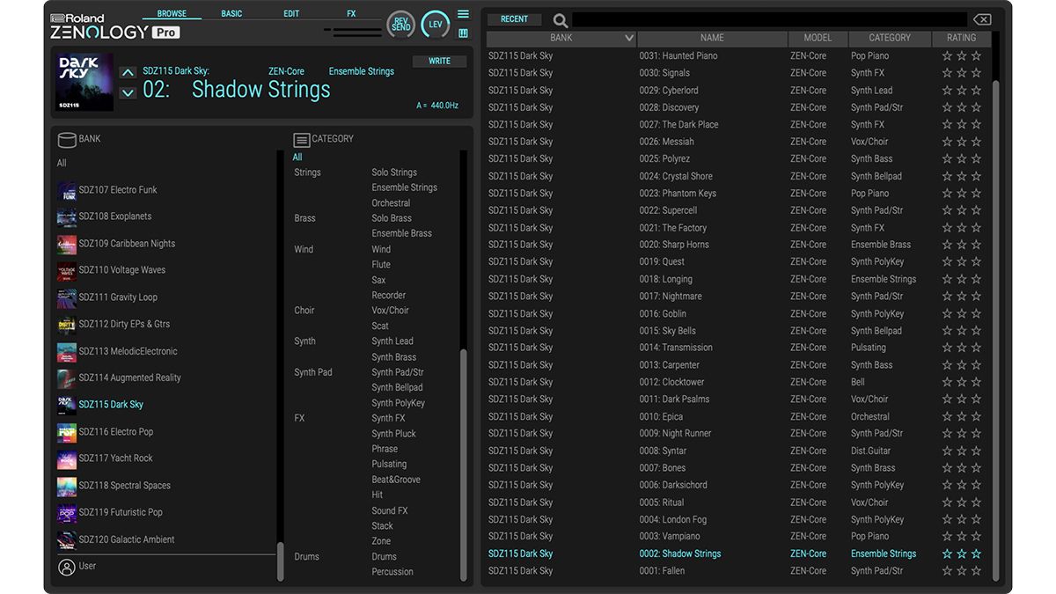Adjust the pitch bend slider under BROWSE
The image size is (1056, 594).
352,33
